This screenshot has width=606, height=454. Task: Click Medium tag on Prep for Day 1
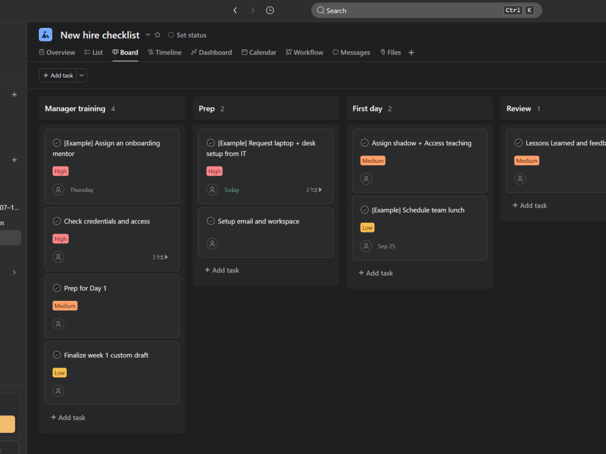[x=65, y=306]
